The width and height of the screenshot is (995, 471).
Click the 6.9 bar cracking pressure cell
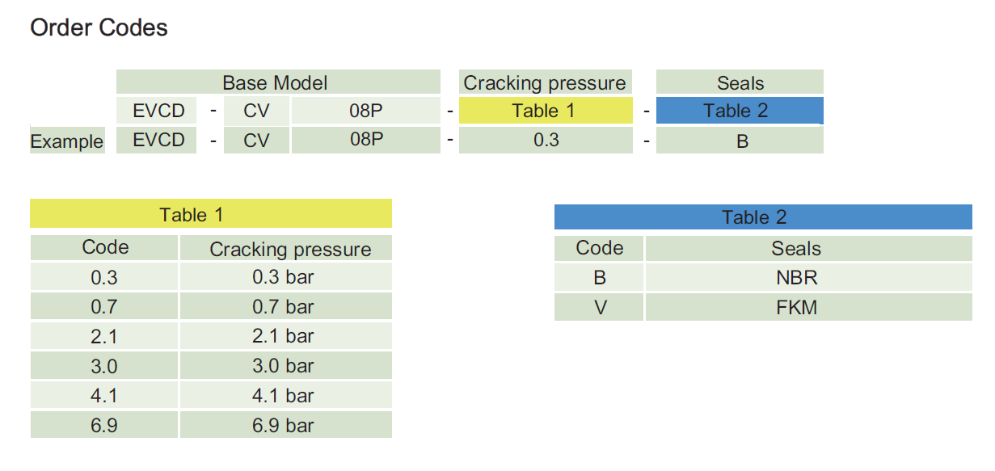285,425
